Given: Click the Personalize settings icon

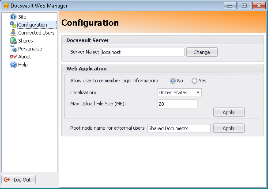Looking at the screenshot, I should pyautogui.click(x=13, y=49).
